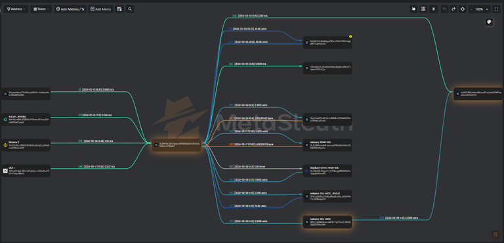Click the Add Memo button
Image resolution: width=504 pixels, height=243 pixels.
coord(100,9)
